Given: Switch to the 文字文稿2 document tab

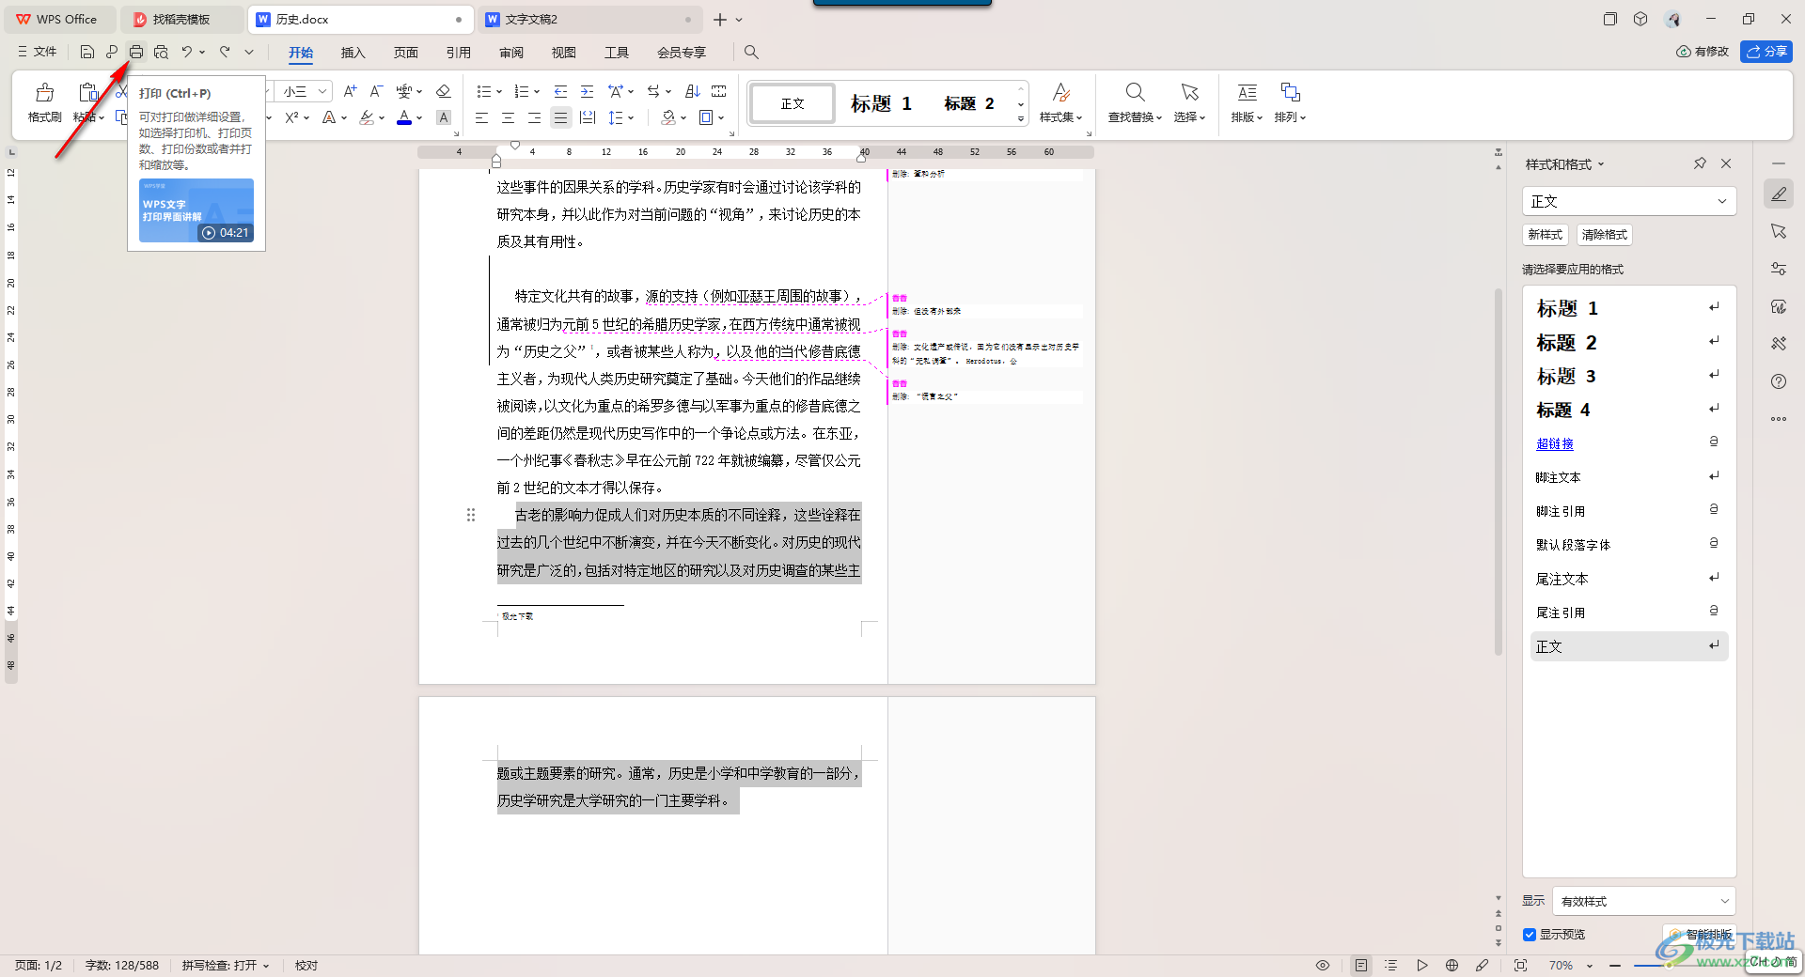Looking at the screenshot, I should (x=589, y=19).
